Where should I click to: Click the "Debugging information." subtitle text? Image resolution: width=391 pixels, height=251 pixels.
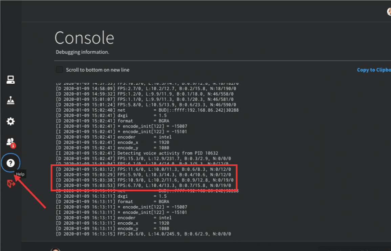pyautogui.click(x=82, y=52)
